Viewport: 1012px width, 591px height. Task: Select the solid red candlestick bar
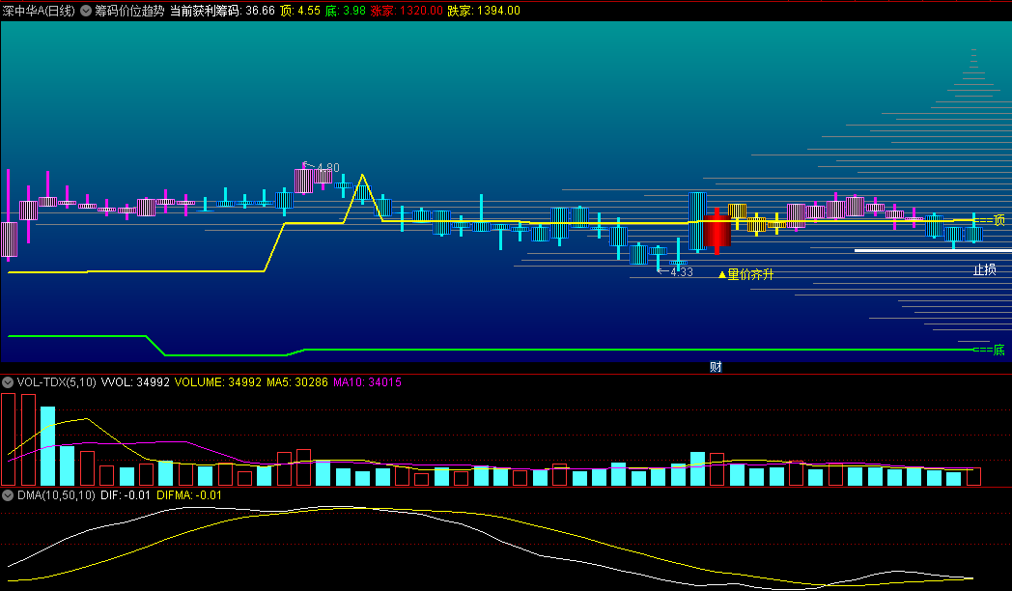(717, 231)
